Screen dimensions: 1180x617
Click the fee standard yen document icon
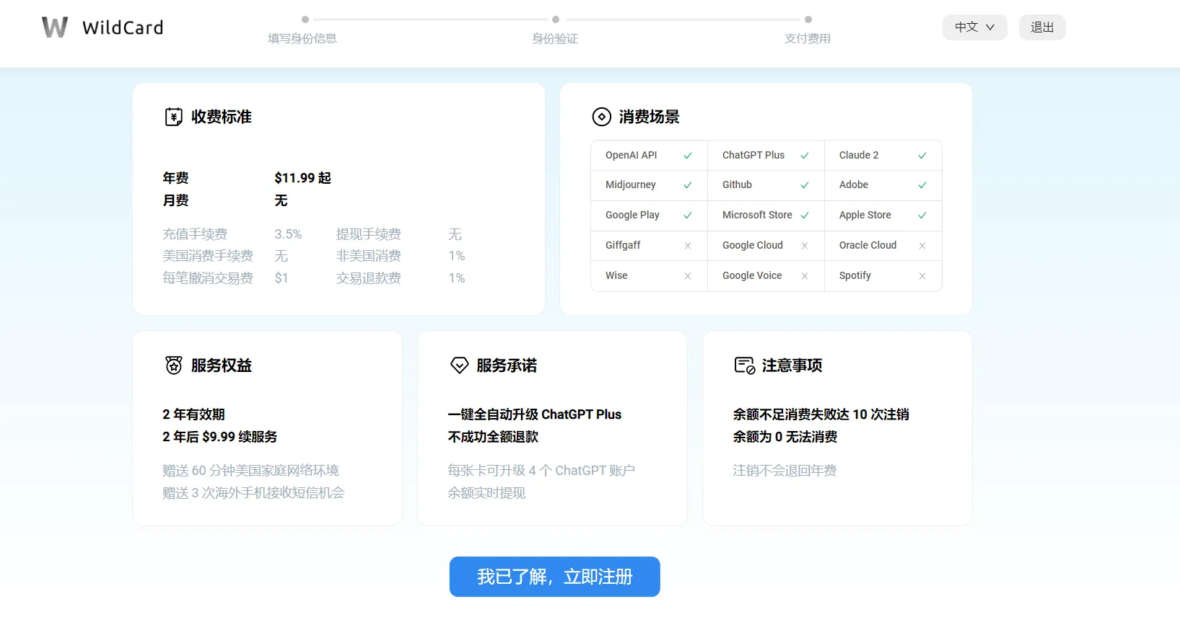tap(174, 117)
